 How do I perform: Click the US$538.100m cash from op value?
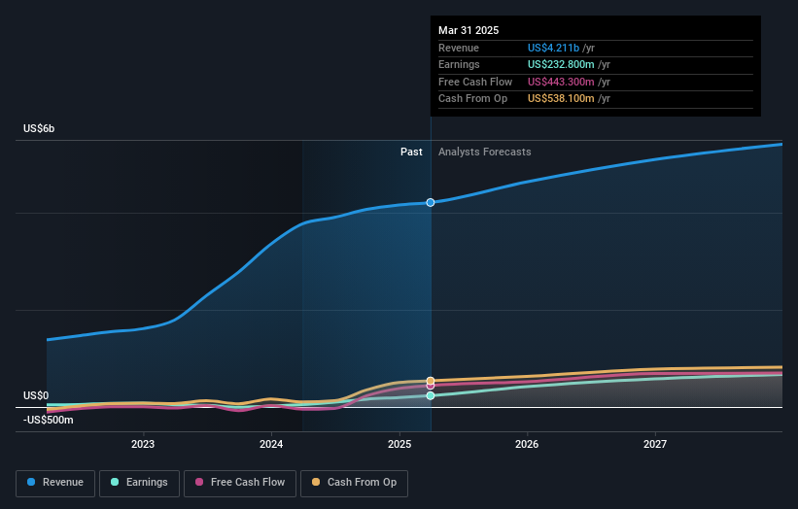point(561,99)
